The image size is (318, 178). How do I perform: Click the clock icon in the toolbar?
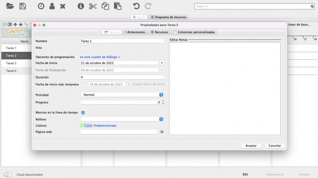point(41,6)
